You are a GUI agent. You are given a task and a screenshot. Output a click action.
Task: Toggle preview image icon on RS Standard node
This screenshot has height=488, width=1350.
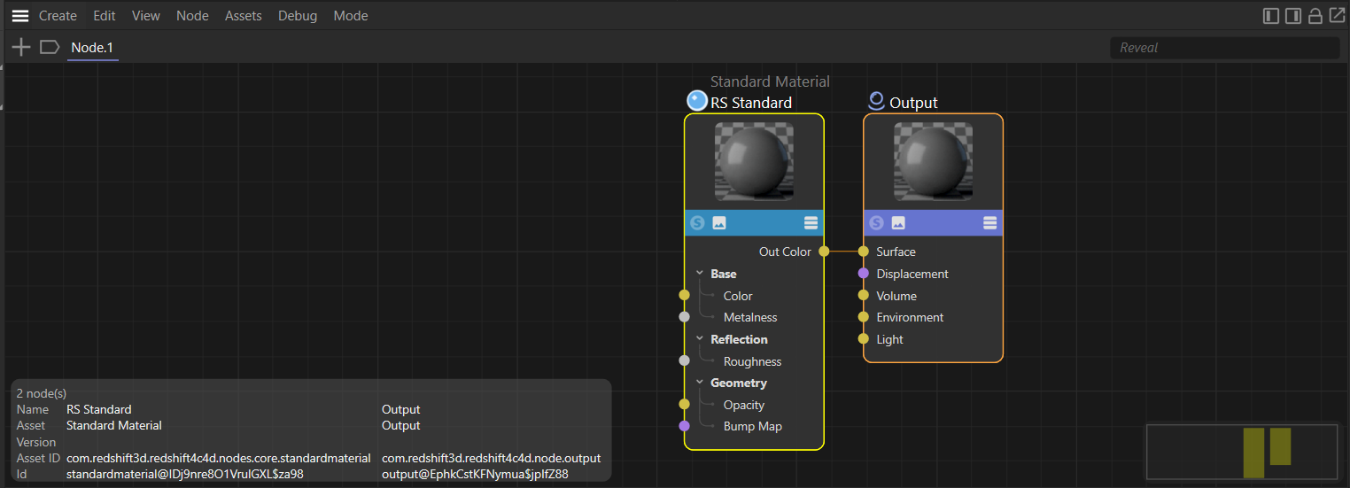point(719,223)
